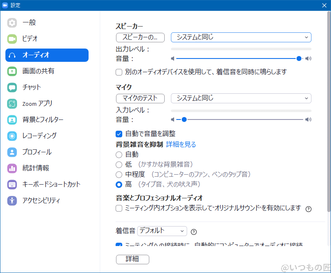This screenshot has width=331, height=273.
Task: Select the Video (ビデオ) camera icon
Action: pyautogui.click(x=12, y=39)
